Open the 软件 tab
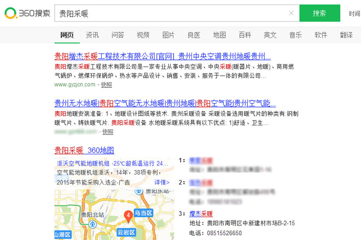361x240 pixels. point(321,35)
